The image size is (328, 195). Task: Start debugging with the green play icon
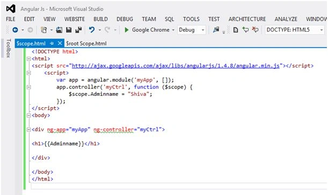click(126, 30)
